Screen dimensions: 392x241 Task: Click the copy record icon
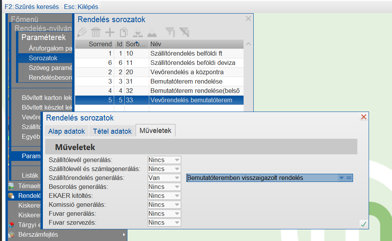(x=124, y=32)
